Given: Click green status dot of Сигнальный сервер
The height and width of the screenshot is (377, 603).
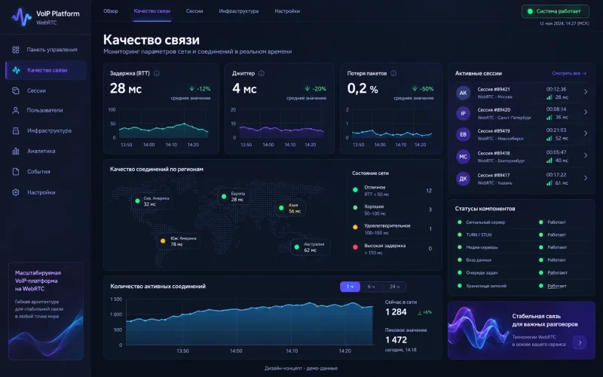Looking at the screenshot, I should 460,222.
